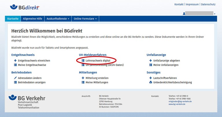Screen dimensions: 222x117
Task: Open Unfallanzeige abgeben
Action: click(x=166, y=61)
